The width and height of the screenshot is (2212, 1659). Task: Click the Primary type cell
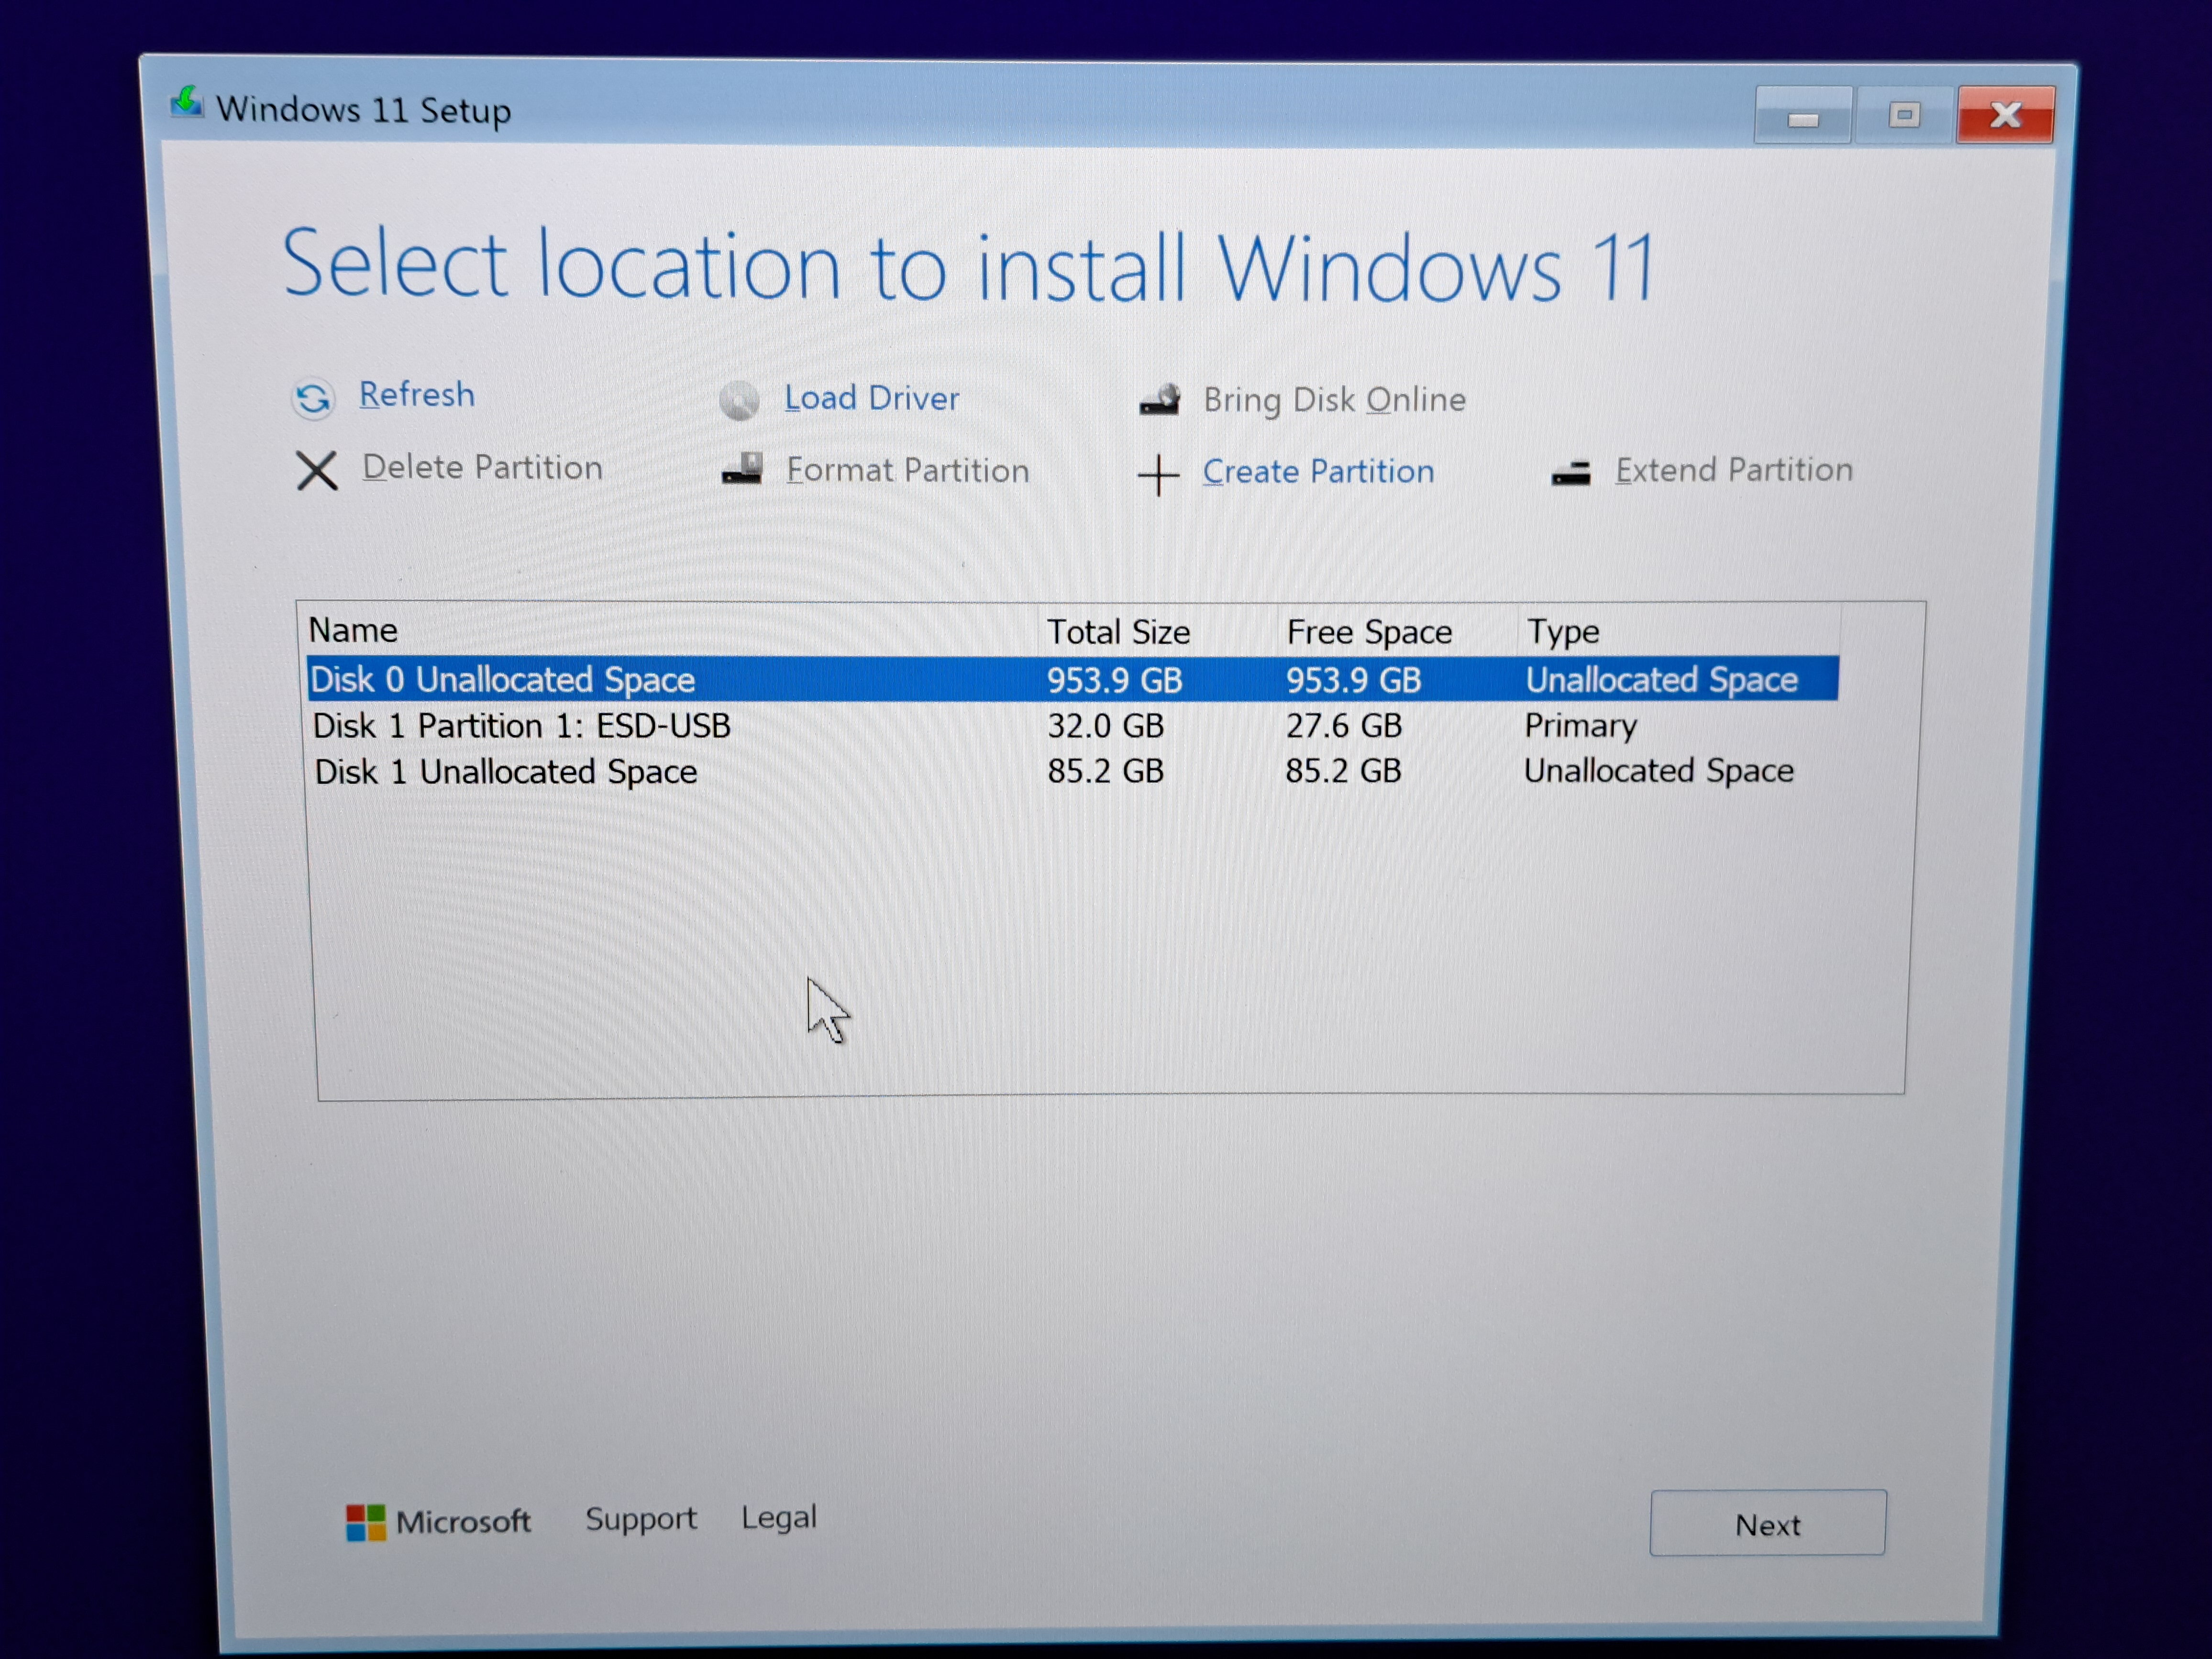pos(1580,726)
